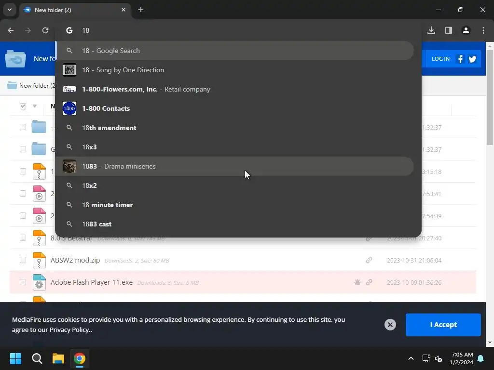Select '18th amendment' suggestion
Viewport: 494px width, 370px height.
coord(235,128)
